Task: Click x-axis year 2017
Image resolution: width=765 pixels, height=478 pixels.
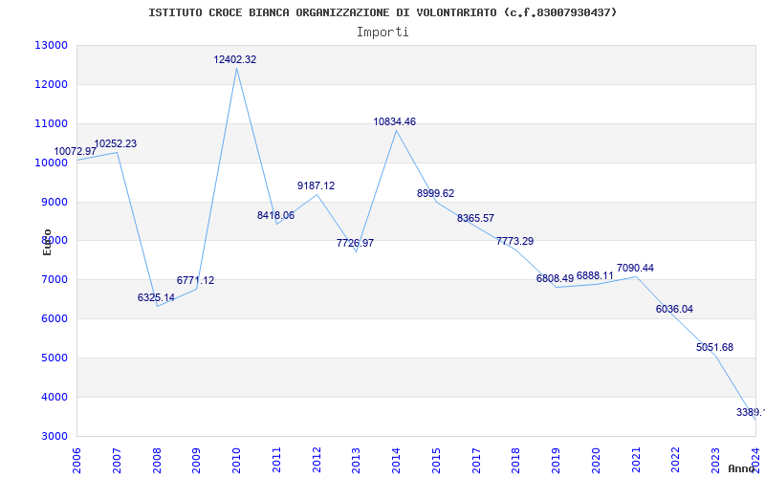Action: 476,460
